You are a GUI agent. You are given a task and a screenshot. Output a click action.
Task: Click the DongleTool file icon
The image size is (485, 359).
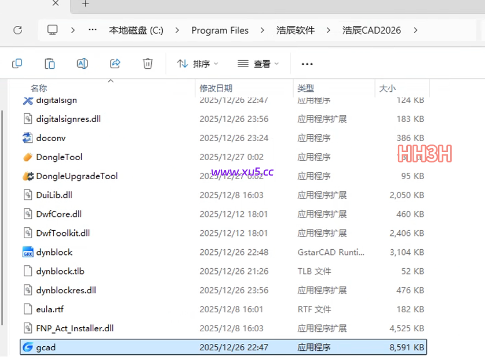coord(28,157)
